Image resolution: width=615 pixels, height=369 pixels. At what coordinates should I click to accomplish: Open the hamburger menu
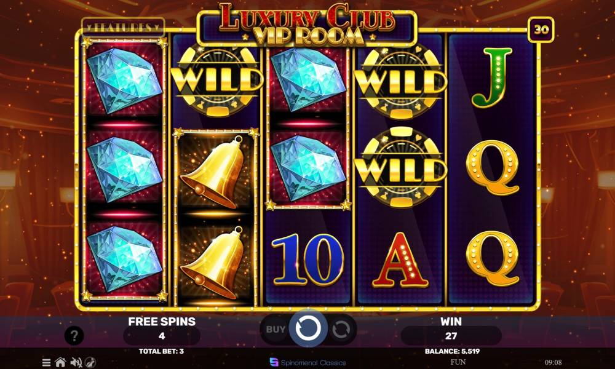coord(46,362)
